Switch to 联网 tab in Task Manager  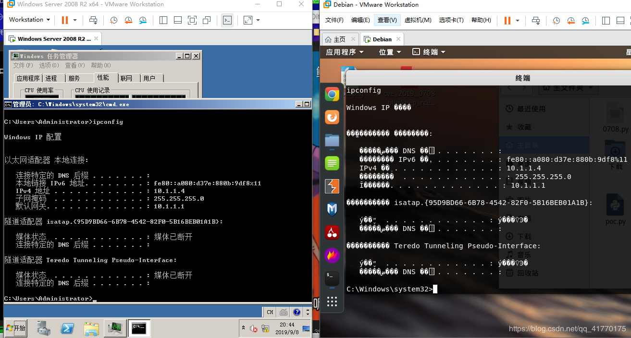pyautogui.click(x=126, y=78)
